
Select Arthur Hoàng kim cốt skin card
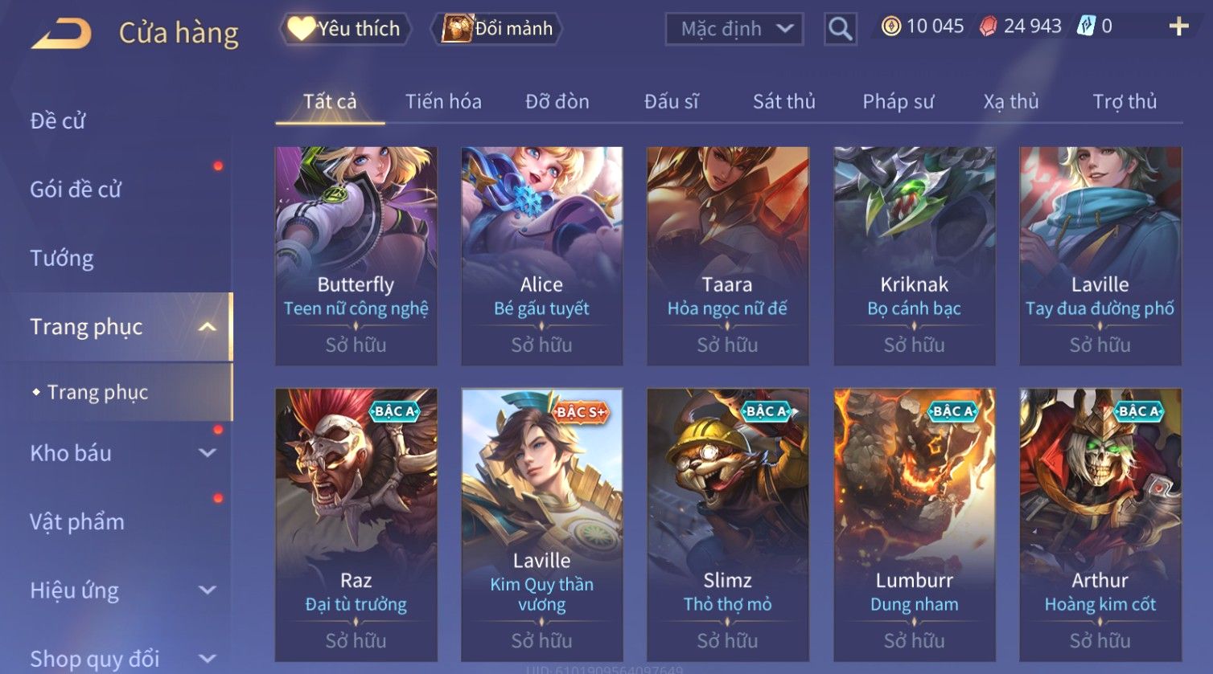(1100, 525)
